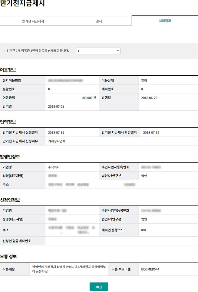
Task: Click the 어음금액 value 100,000 원
Action: click(89, 98)
